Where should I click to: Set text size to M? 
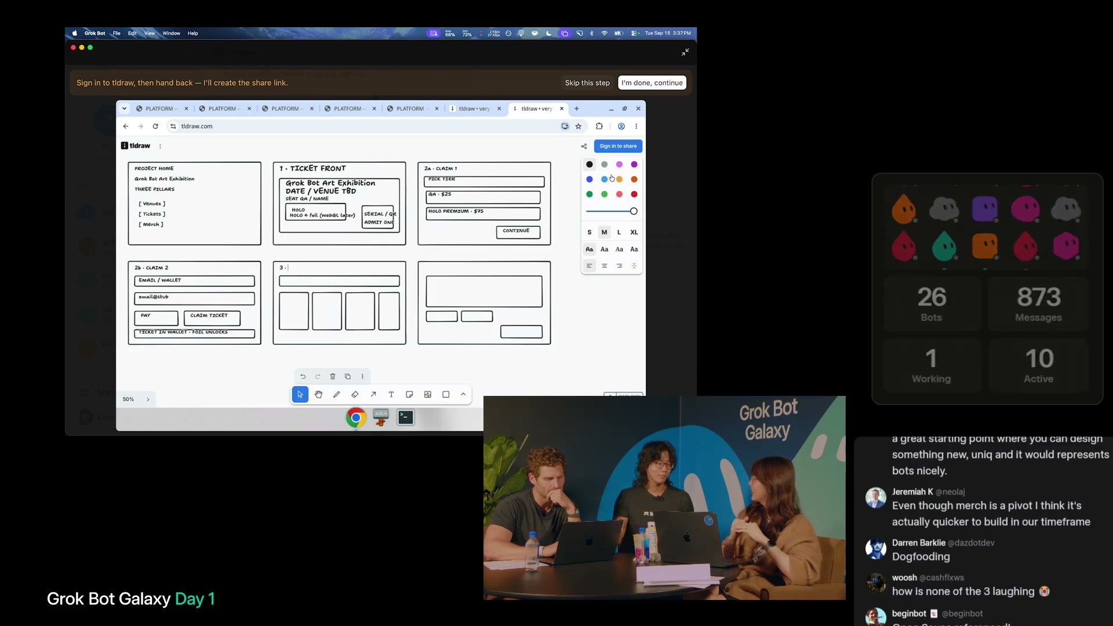(605, 232)
